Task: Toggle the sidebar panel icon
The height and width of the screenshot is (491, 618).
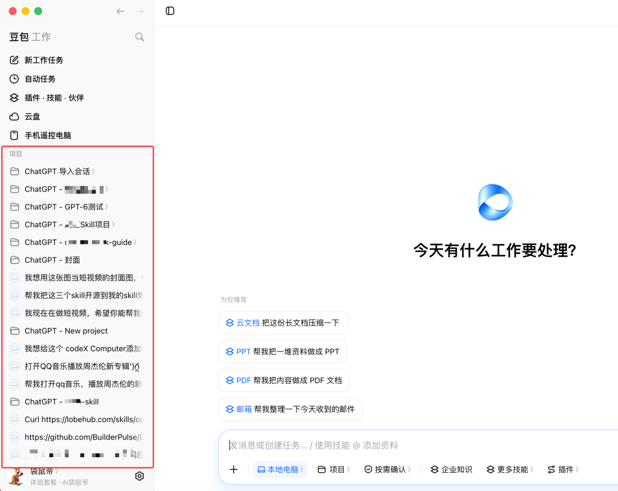Action: pos(170,11)
